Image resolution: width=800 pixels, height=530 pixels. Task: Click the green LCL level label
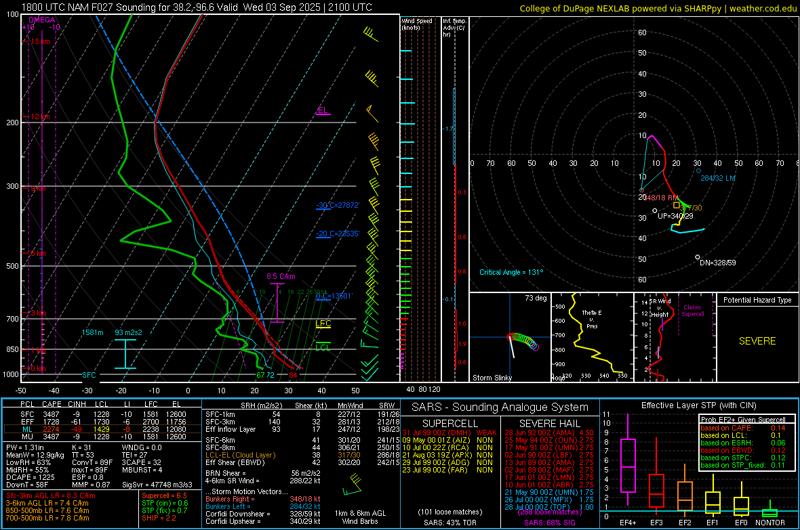pos(323,347)
